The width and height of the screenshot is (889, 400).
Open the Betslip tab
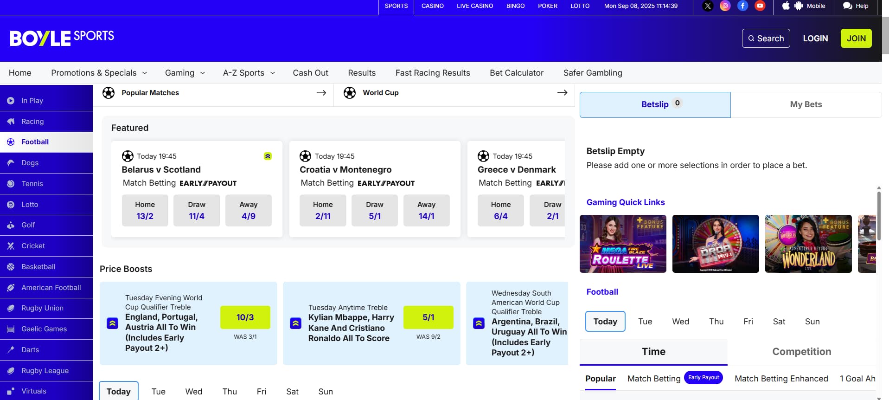pyautogui.click(x=655, y=105)
